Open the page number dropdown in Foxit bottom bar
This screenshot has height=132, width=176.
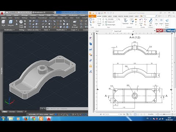click(x=118, y=114)
